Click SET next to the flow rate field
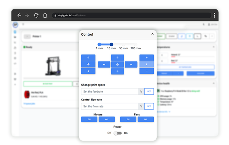Viewport: 229px width, 145px height. pyautogui.click(x=149, y=106)
